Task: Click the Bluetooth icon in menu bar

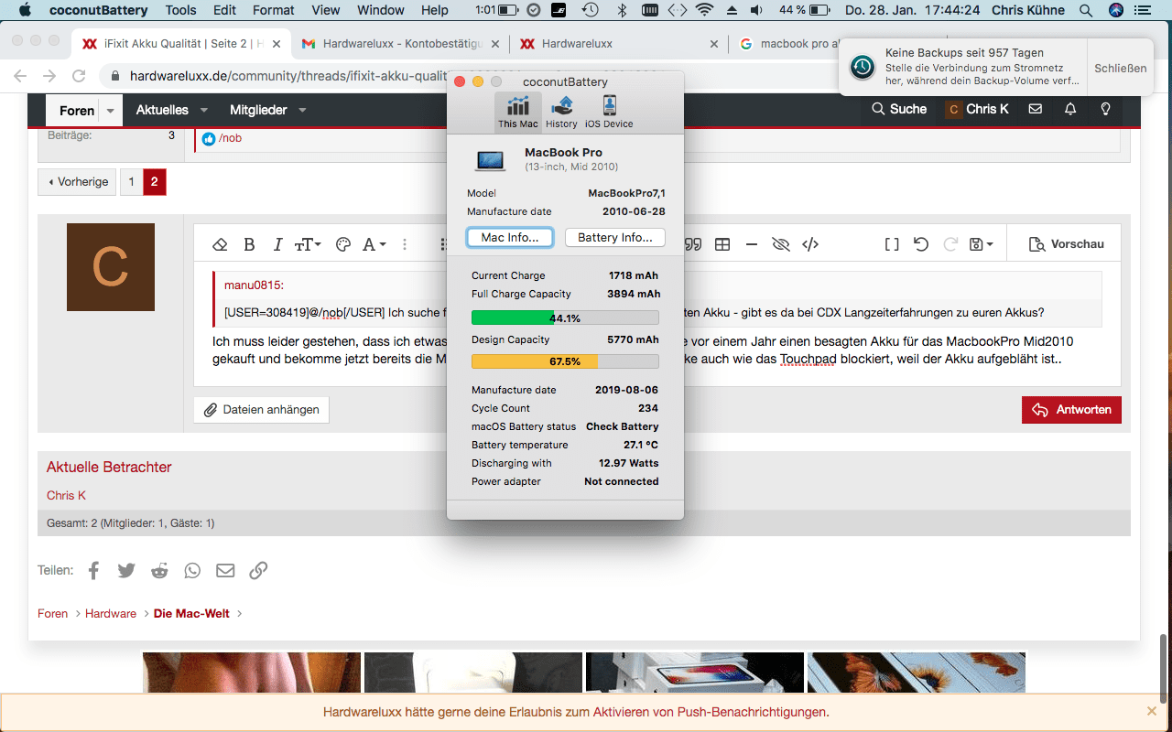Action: (x=622, y=10)
